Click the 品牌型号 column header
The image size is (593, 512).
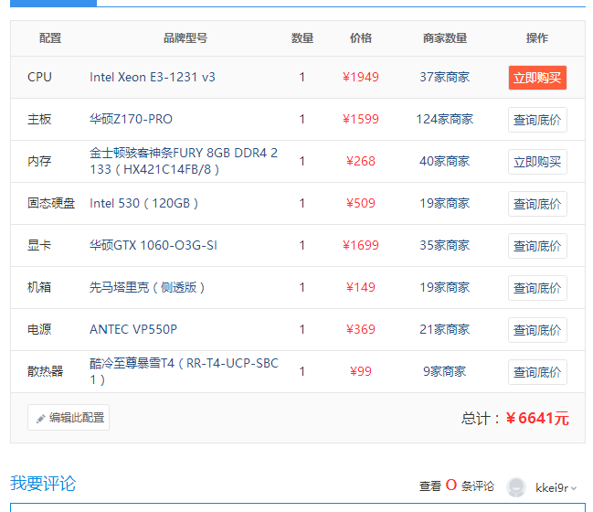185,38
